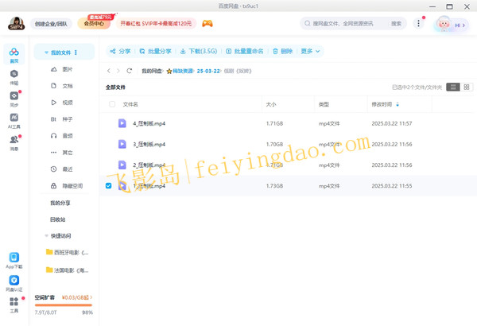Viewport: 477px width, 326px height.
Task: Go back with the left arrow
Action: pos(109,71)
